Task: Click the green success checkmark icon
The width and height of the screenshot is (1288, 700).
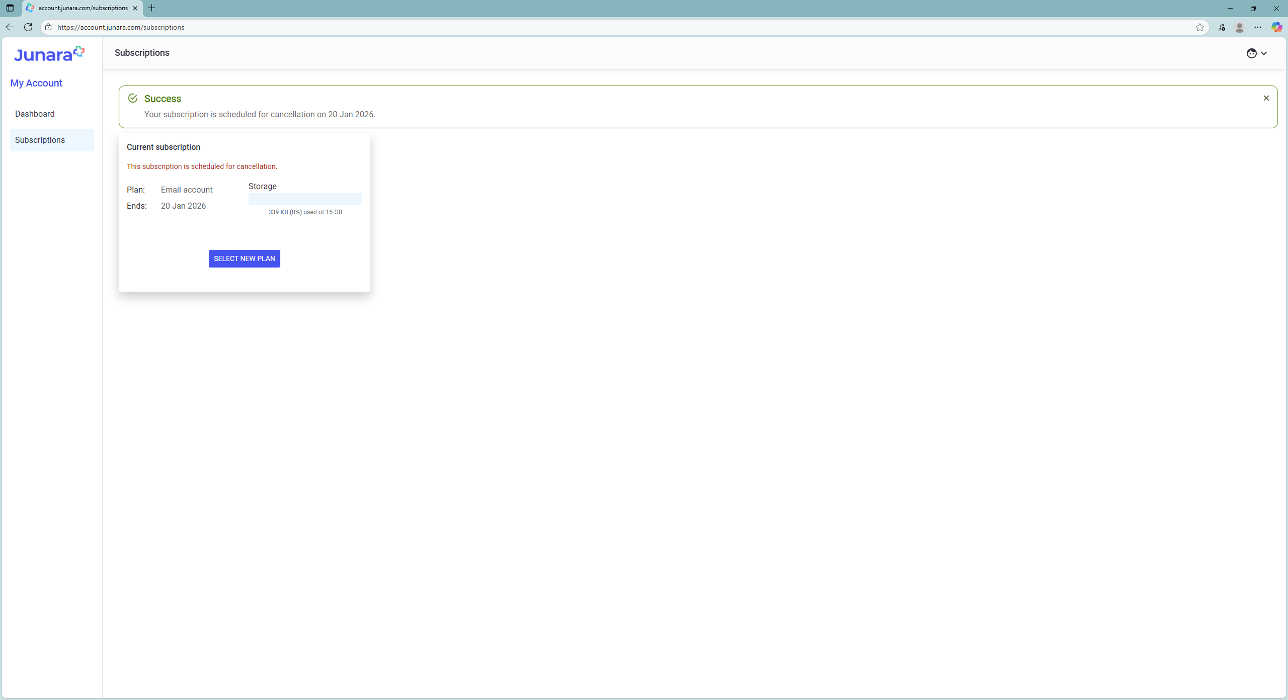Action: click(133, 98)
